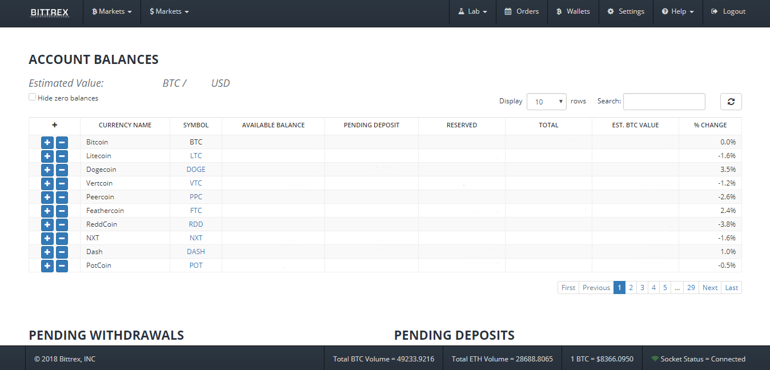Click the withdraw minus icon for ReddCoin

[62, 224]
